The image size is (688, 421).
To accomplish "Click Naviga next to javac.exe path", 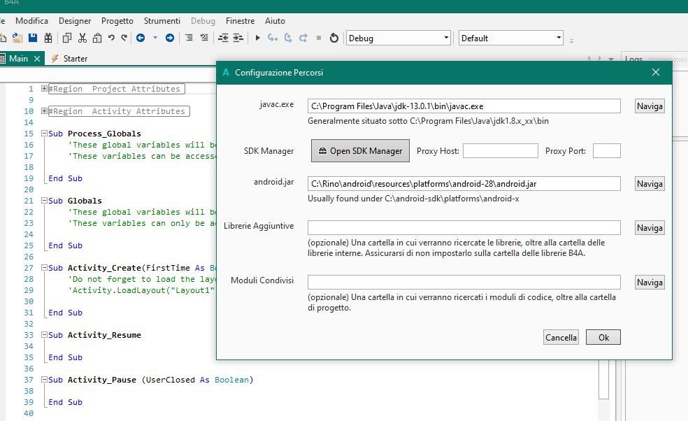I will click(x=649, y=106).
